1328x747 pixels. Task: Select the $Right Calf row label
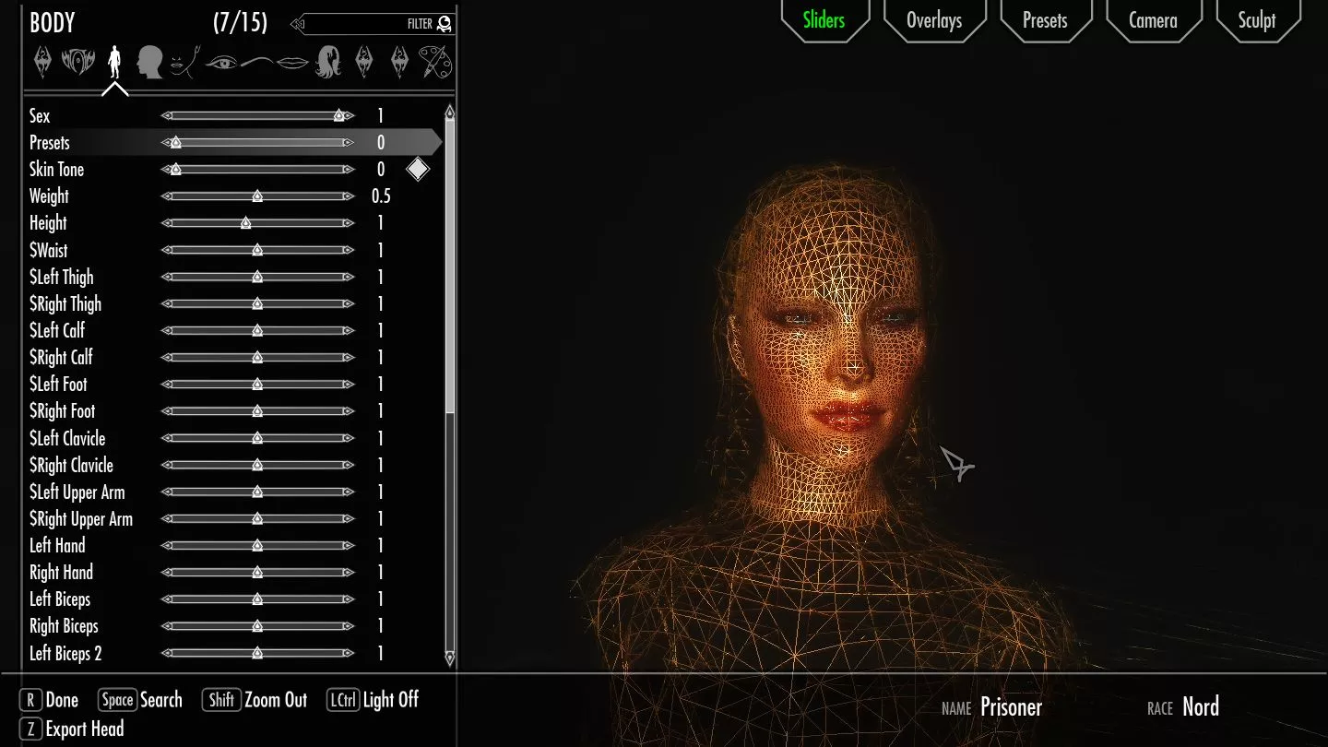(x=61, y=357)
